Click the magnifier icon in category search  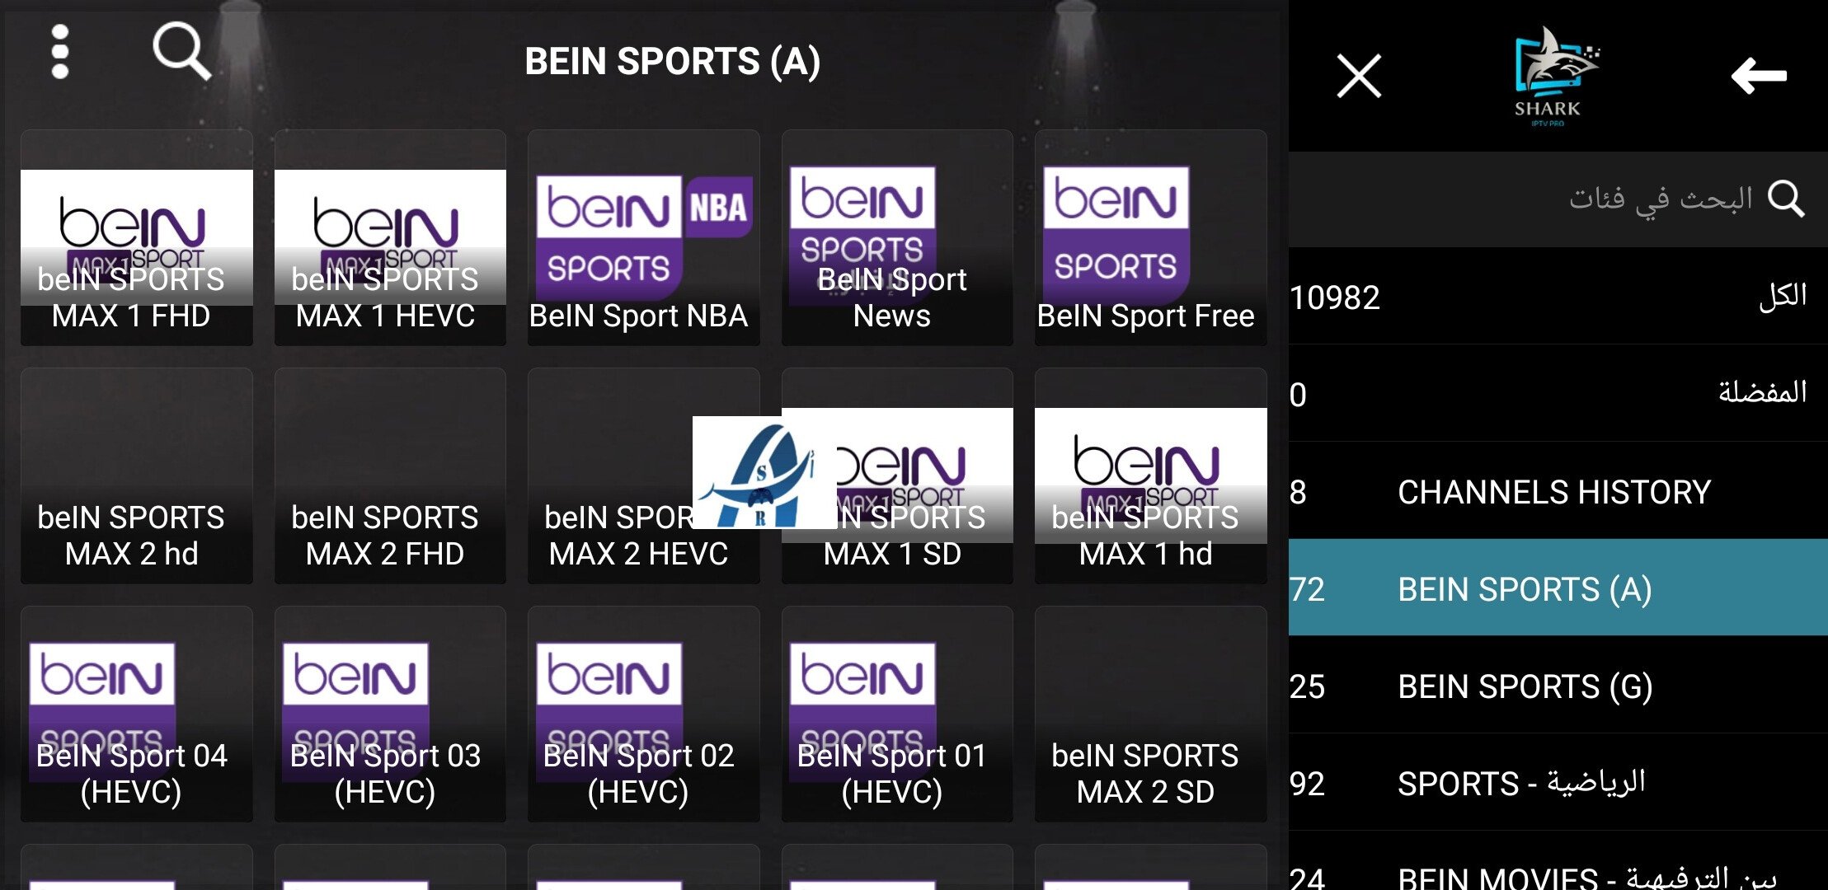tap(1786, 199)
